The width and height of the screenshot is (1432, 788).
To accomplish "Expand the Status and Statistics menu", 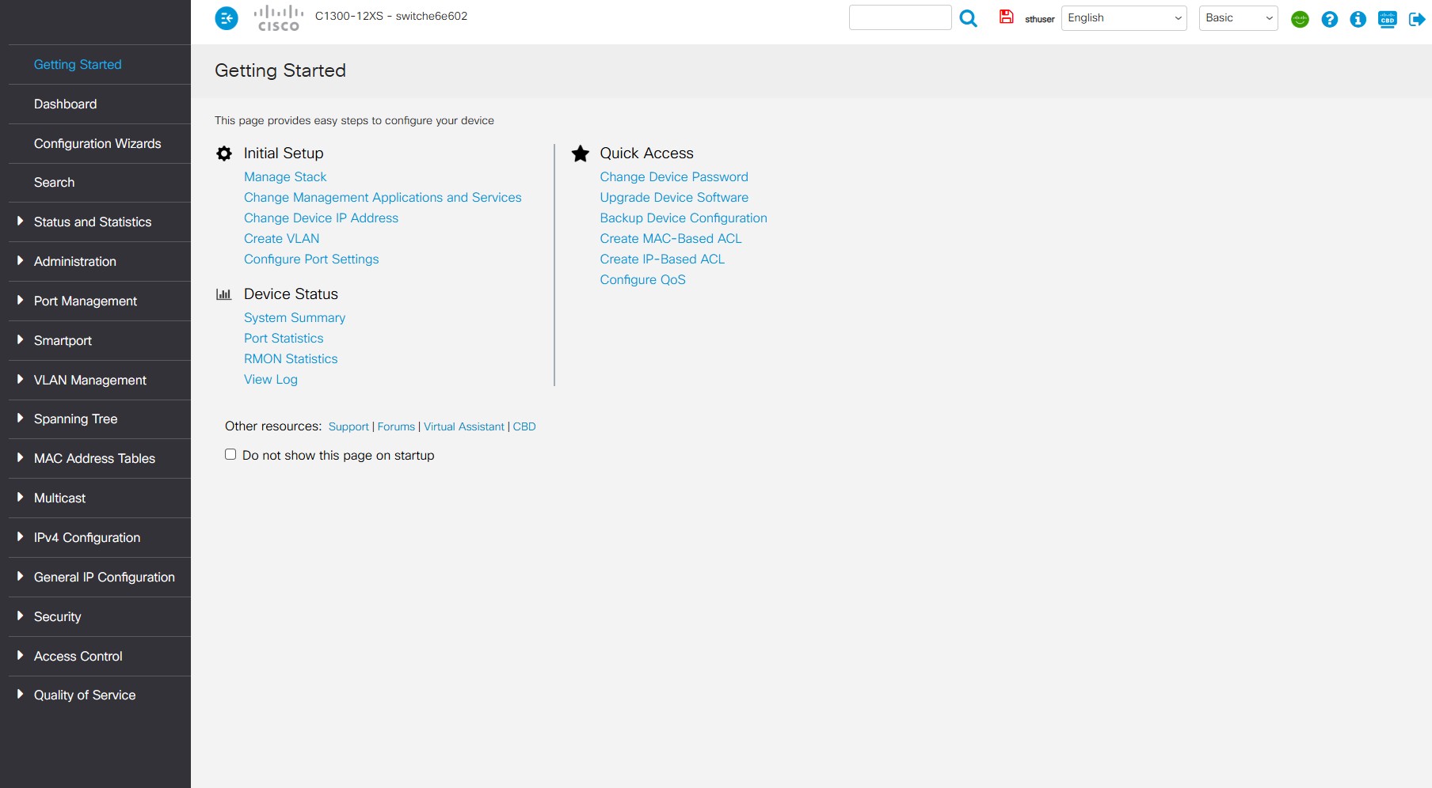I will 92,222.
